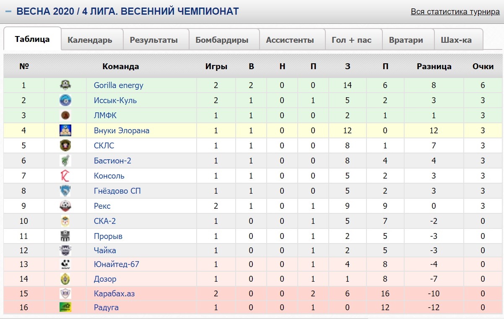Open the Вся статистика турнира link
The image size is (504, 319).
[x=455, y=12]
